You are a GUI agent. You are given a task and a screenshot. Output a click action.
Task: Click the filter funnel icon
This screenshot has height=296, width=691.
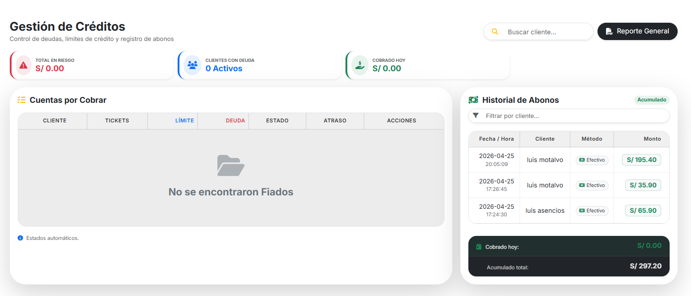point(476,116)
